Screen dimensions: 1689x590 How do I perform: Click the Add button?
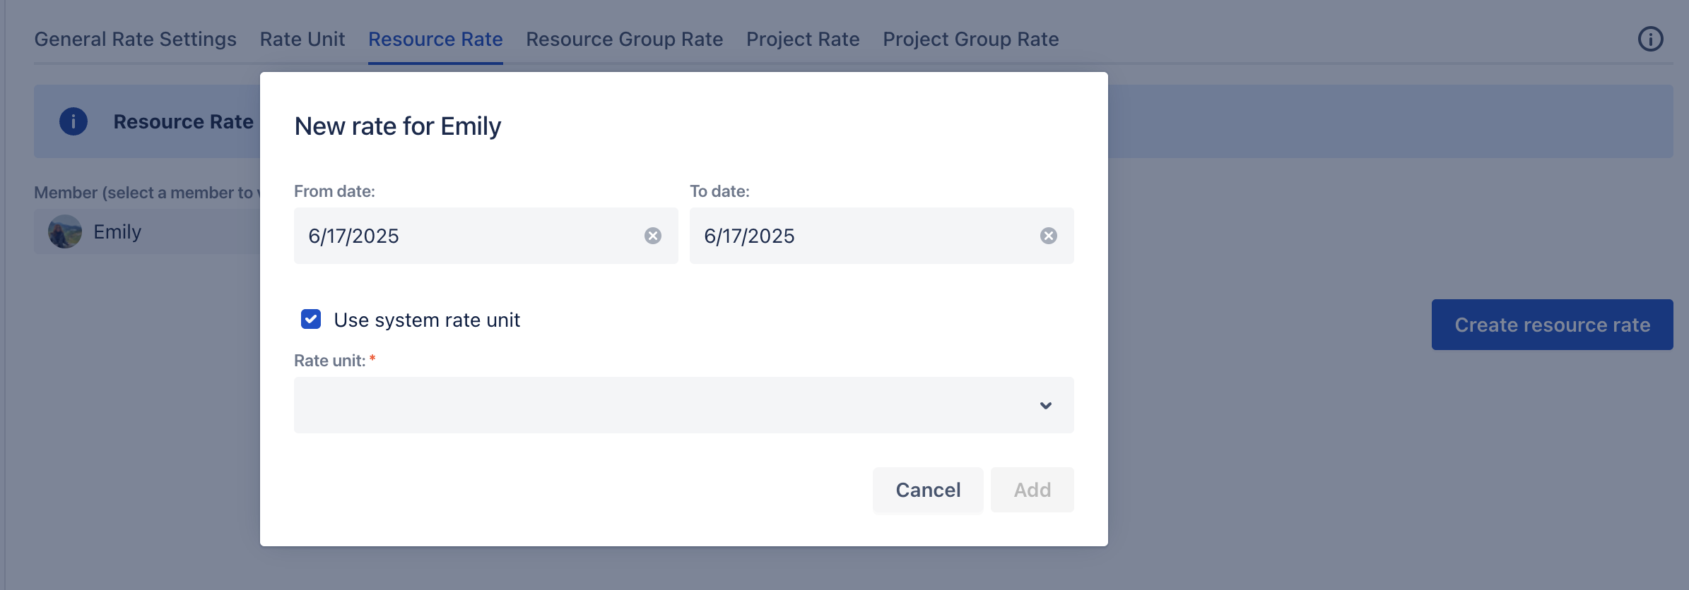click(1032, 490)
